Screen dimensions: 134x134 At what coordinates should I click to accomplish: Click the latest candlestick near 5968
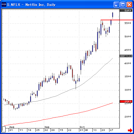[x=113, y=15]
